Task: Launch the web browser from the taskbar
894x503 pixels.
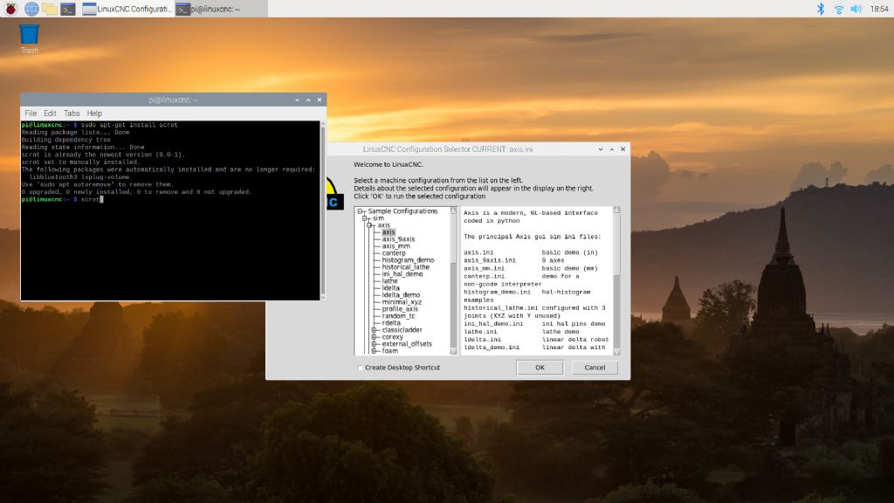Action: [31, 9]
